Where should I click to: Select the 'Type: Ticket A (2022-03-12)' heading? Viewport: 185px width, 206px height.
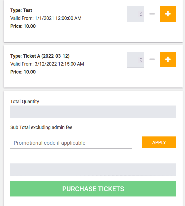[40, 56]
